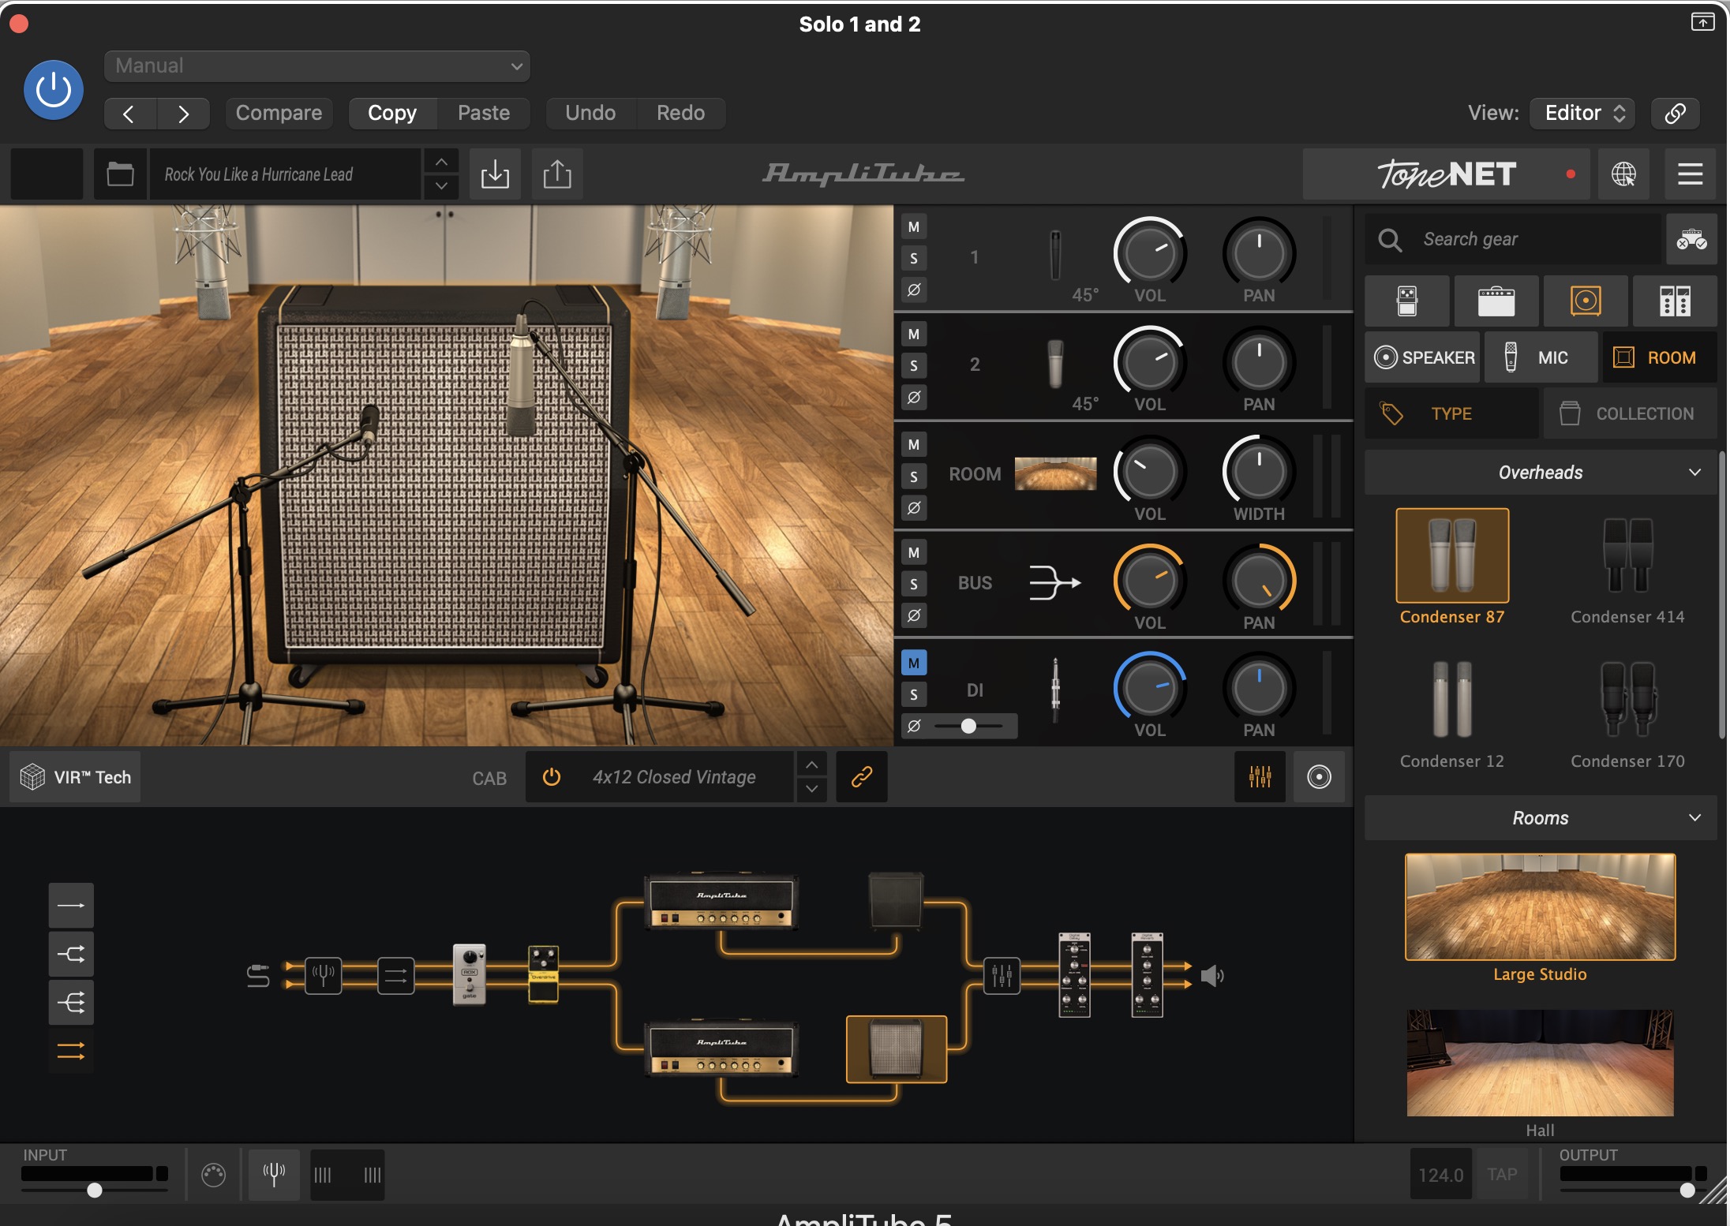Select the stomp pedal gear category icon
The height and width of the screenshot is (1226, 1730).
point(1406,301)
